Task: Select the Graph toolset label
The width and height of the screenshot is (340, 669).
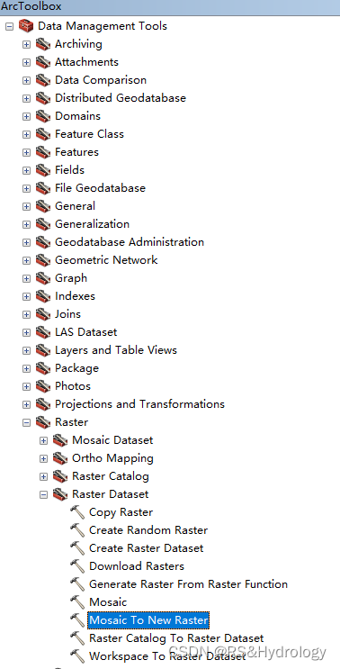Action: pos(71,278)
